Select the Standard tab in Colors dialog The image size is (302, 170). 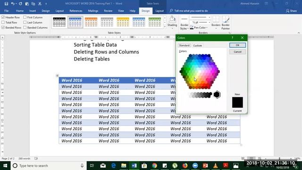[x=184, y=45]
